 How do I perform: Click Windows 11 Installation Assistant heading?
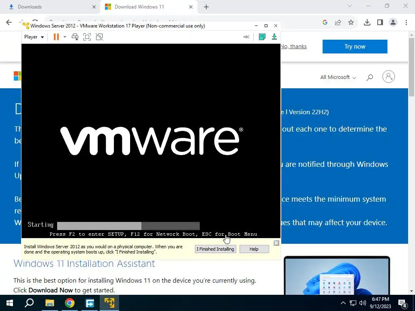(x=84, y=263)
